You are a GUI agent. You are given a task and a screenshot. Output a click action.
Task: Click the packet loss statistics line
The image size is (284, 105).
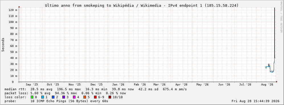coord(65,93)
